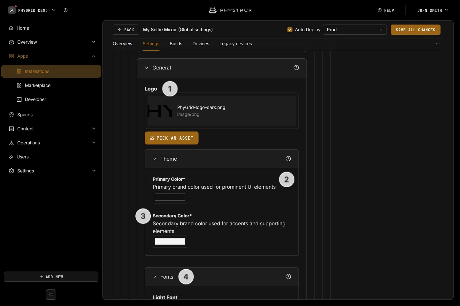Screen dimensions: 460x306
Task: Open the three-dots more menu beside tabs
Action: click(438, 44)
